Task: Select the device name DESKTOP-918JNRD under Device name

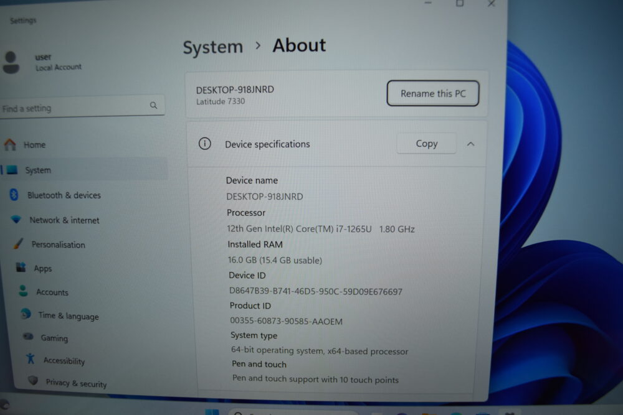Action: [265, 197]
